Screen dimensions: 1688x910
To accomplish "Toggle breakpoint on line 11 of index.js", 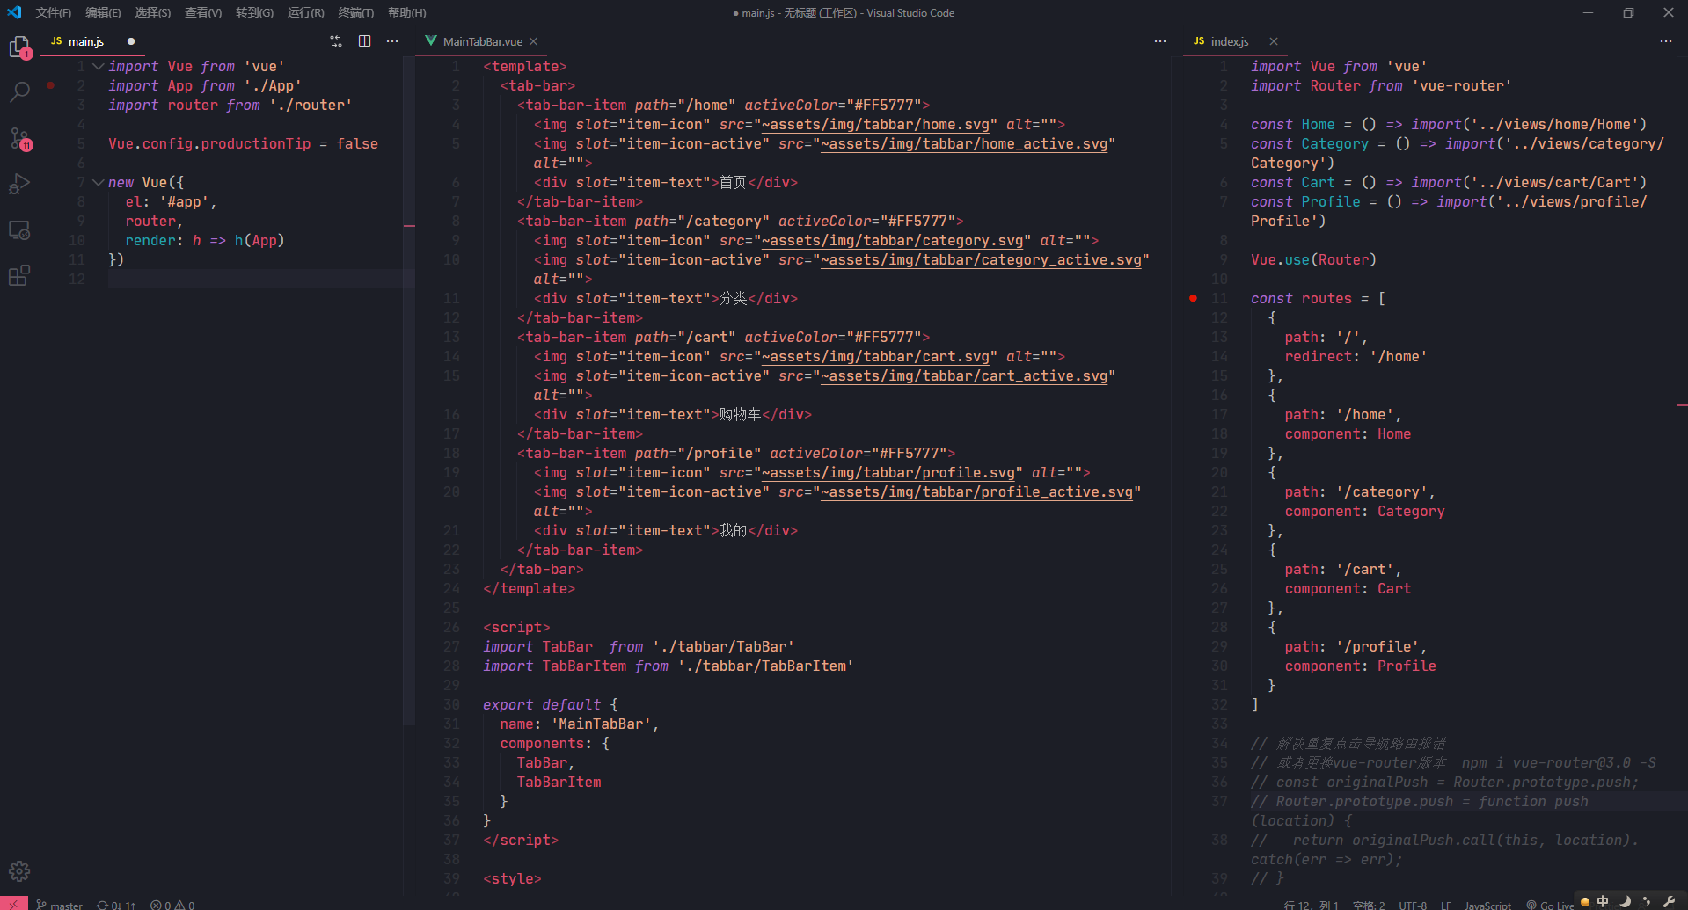I will click(x=1193, y=298).
